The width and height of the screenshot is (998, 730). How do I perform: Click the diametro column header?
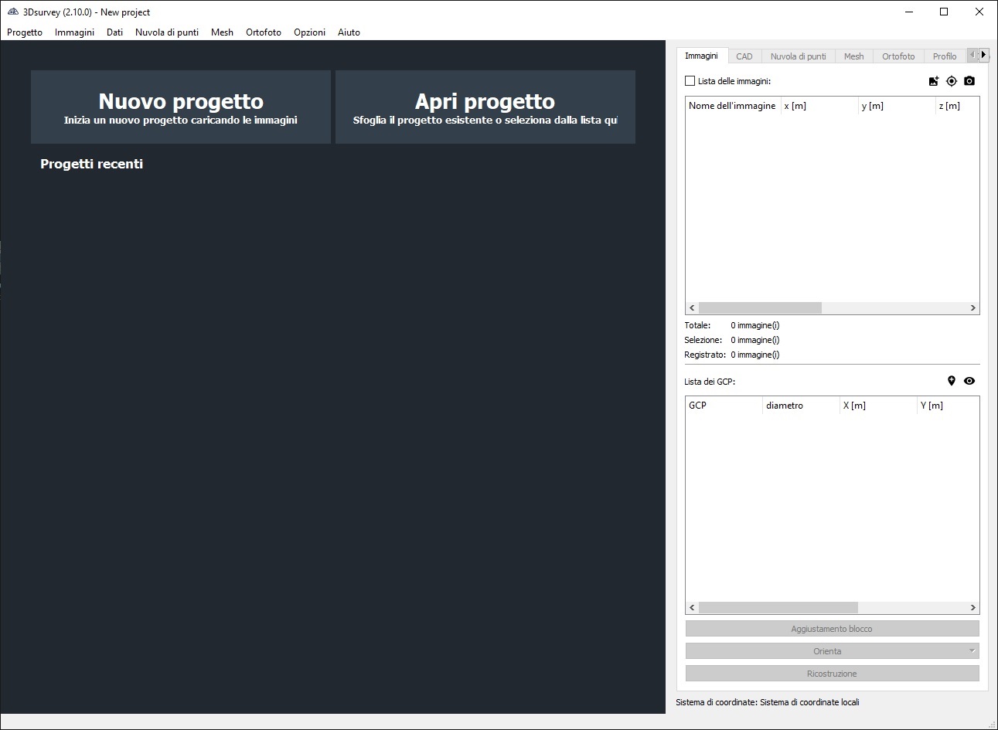(x=801, y=406)
